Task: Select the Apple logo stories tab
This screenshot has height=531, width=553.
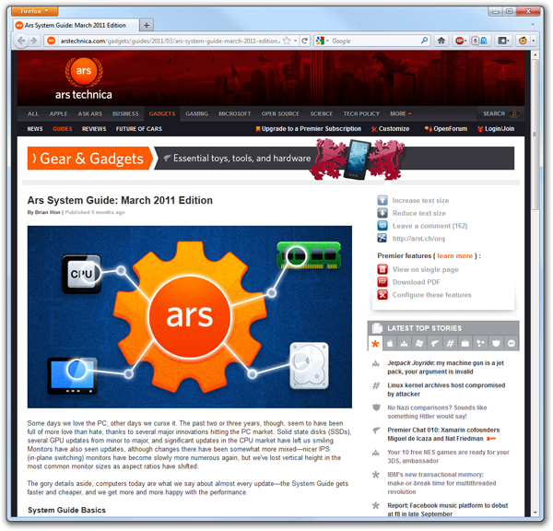Action: click(390, 343)
